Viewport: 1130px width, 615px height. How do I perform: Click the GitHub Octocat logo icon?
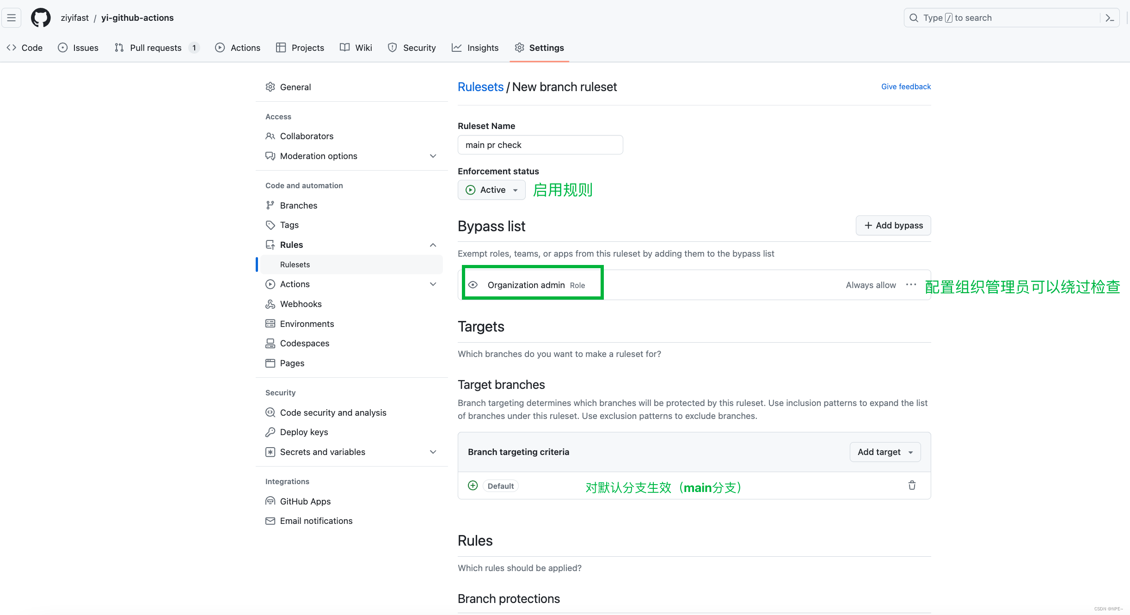pyautogui.click(x=41, y=18)
